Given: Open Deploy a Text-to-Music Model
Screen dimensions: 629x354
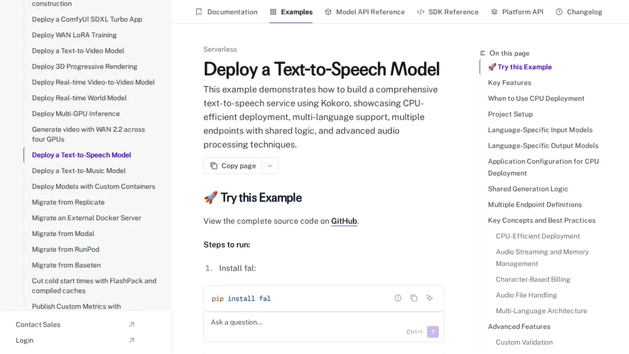Looking at the screenshot, I should (x=79, y=170).
